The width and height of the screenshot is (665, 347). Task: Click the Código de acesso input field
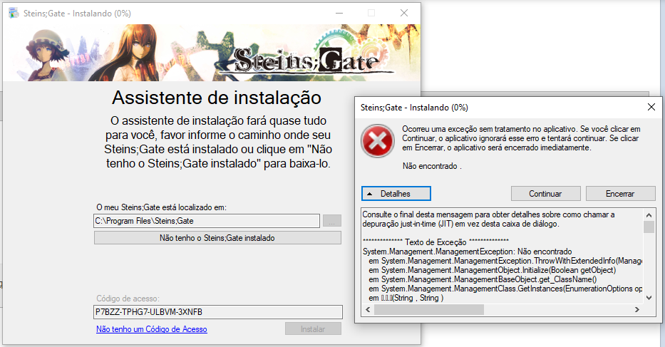tap(217, 312)
